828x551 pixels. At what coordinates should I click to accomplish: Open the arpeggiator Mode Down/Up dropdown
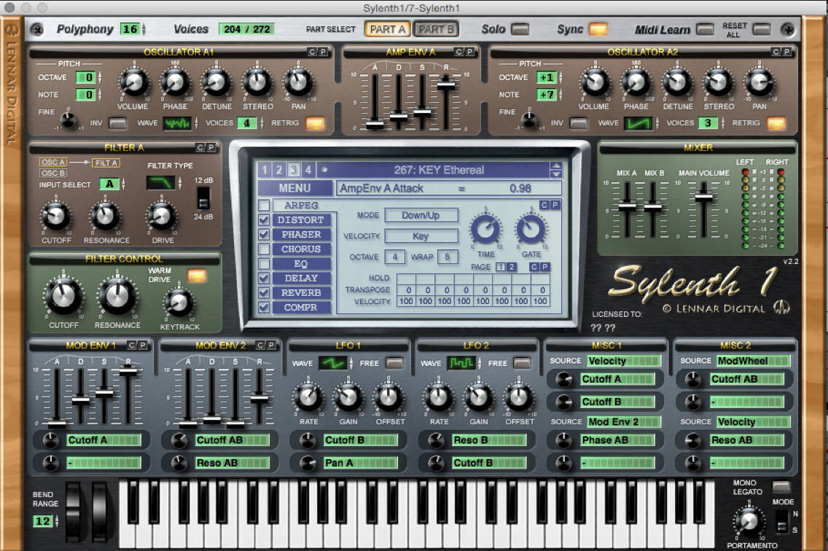(x=421, y=216)
